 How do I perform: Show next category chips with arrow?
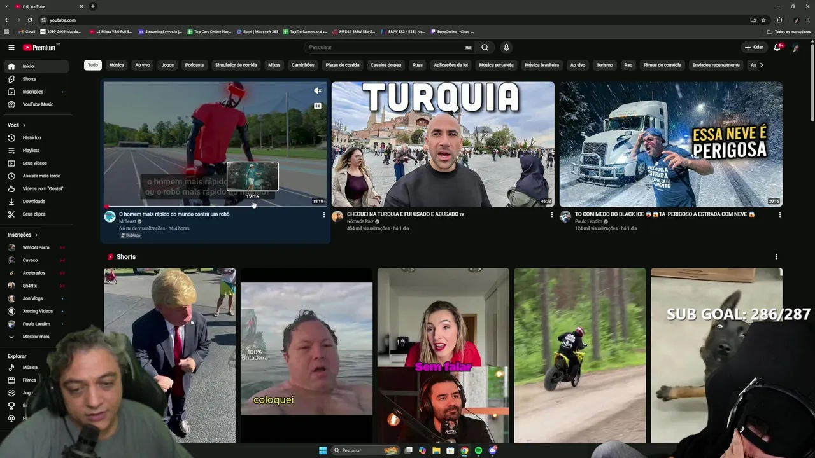[x=761, y=65]
